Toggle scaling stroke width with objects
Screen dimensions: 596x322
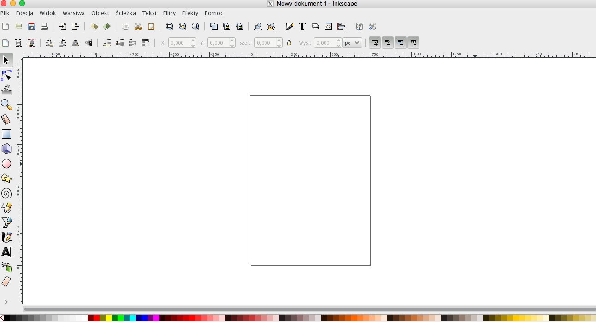coord(375,43)
